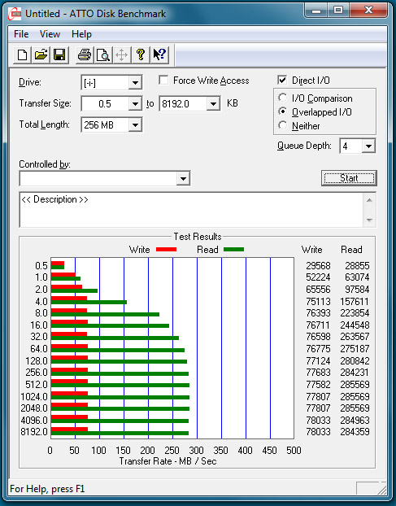The width and height of the screenshot is (396, 506).
Task: Click read value 157611
Action: coord(355,302)
